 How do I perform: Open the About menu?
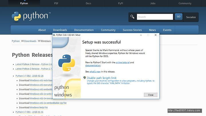click(x=42, y=30)
